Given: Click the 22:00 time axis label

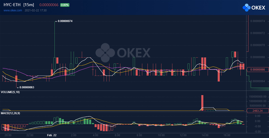Looking at the screenshot, I should [30, 135].
